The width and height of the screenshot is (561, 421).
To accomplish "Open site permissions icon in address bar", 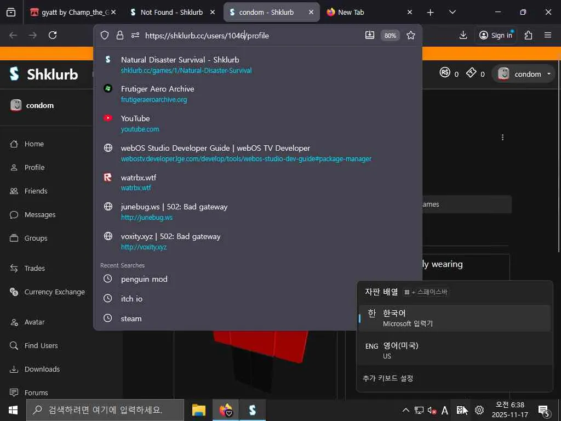I will (x=135, y=35).
